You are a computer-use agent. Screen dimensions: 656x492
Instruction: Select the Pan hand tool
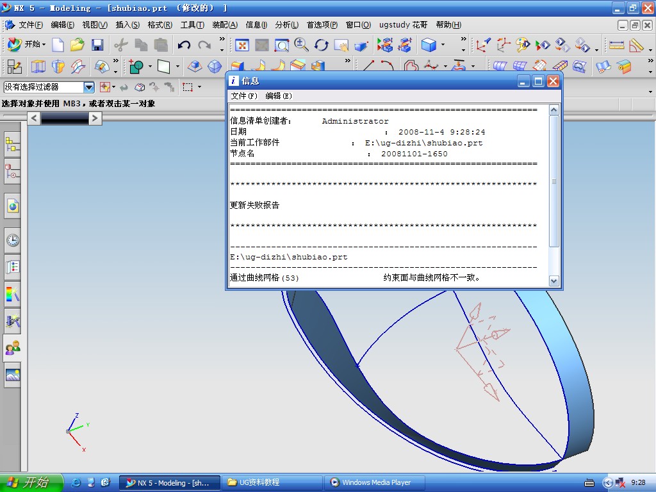click(341, 45)
